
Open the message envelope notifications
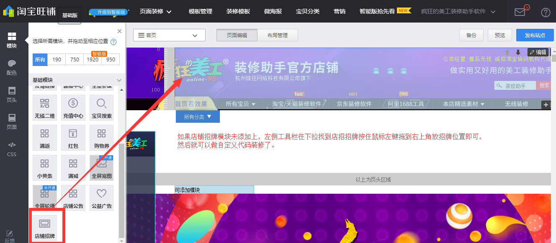pyautogui.click(x=520, y=11)
